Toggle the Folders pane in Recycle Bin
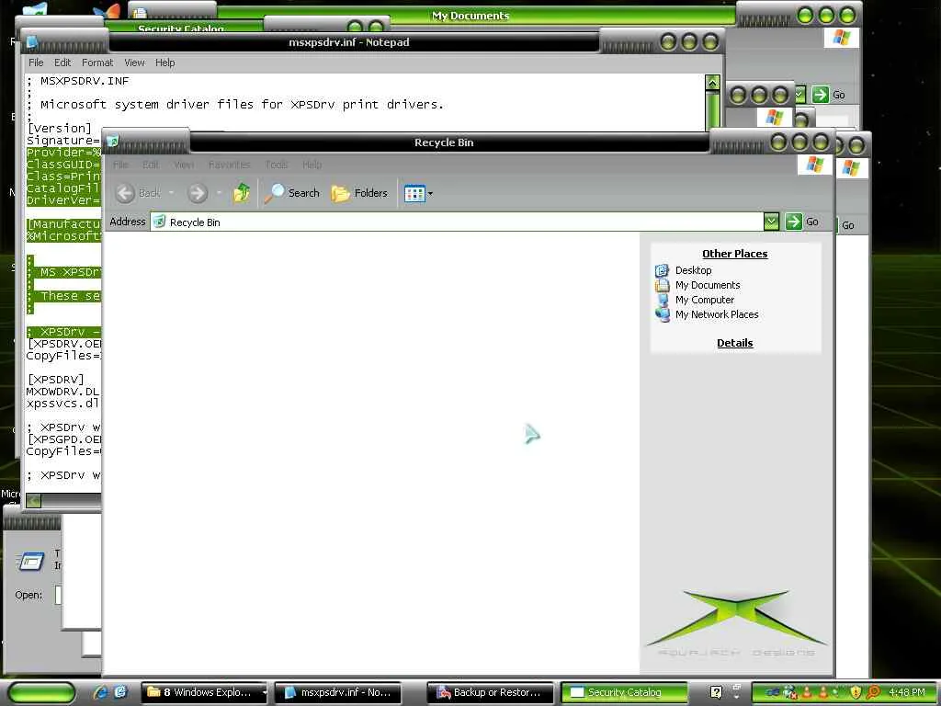941x706 pixels. click(x=359, y=193)
